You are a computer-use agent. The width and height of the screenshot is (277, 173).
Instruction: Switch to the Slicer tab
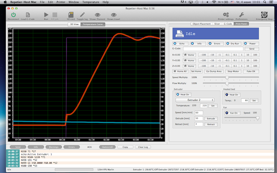pyautogui.click(x=217, y=24)
